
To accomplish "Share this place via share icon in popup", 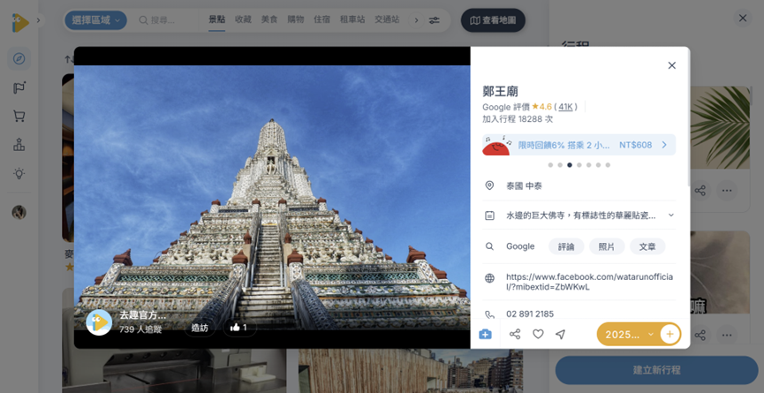I will point(515,334).
